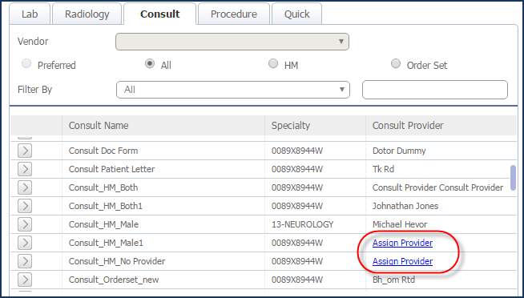524x298 pixels.
Task: Select the All radio button
Action: click(x=150, y=63)
